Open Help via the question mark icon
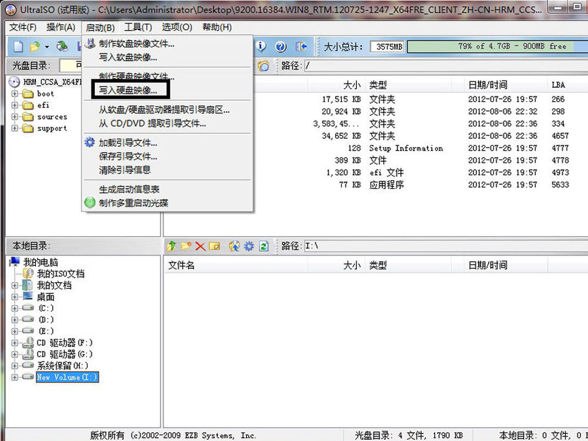The width and height of the screenshot is (588, 441). tap(280, 46)
